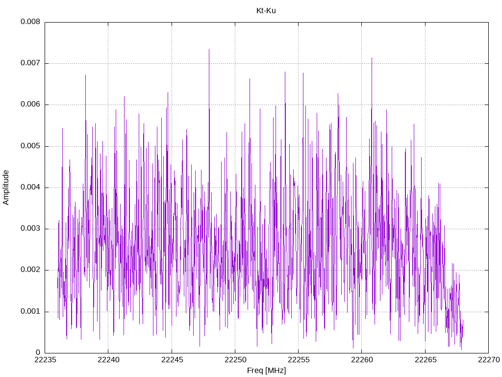The height and width of the screenshot is (377, 502).
Task: Click the y-axis tick value 0.006
Action: coord(30,105)
